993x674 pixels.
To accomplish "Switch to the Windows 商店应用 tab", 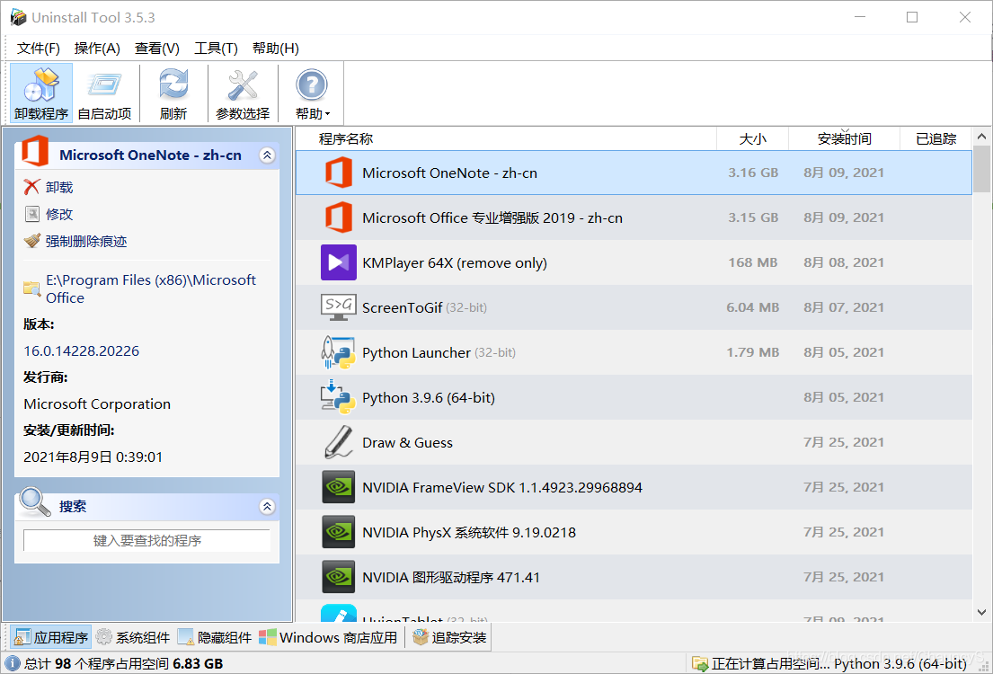I will click(x=329, y=637).
